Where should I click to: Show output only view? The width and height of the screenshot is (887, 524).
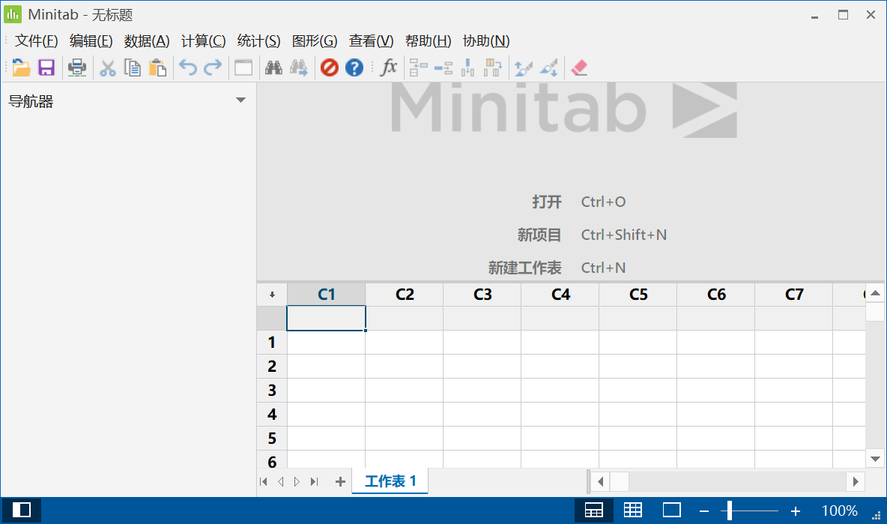pos(671,511)
